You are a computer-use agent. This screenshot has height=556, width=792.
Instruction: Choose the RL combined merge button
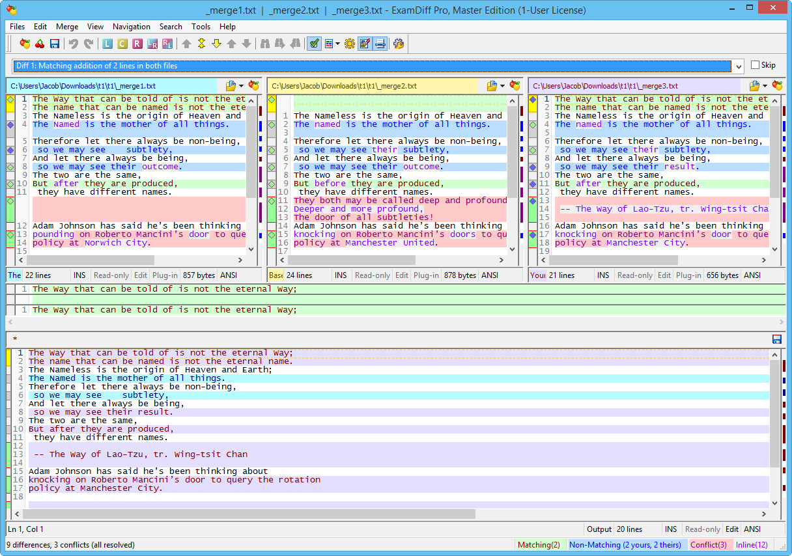click(167, 44)
